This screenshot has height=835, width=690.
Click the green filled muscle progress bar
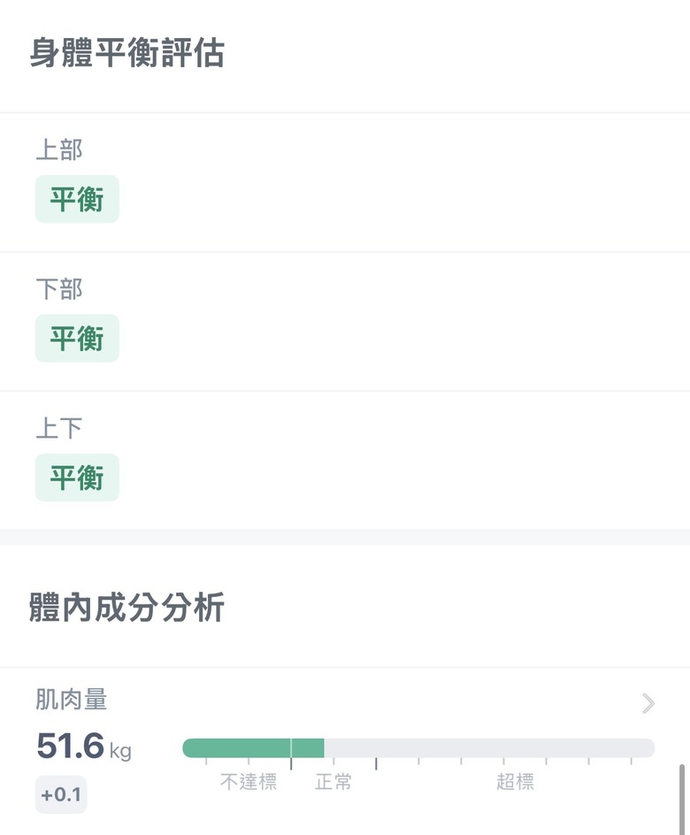click(x=253, y=748)
